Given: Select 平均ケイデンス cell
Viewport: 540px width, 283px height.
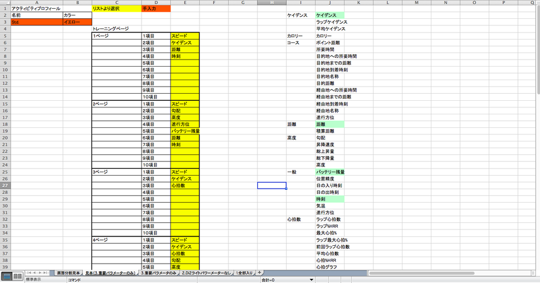Looking at the screenshot, I should pos(329,29).
